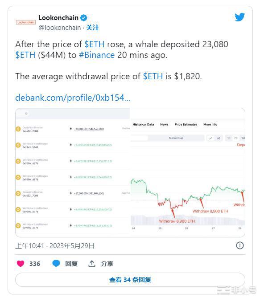Open the debank.com profile link
The image size is (260, 298).
(73, 98)
